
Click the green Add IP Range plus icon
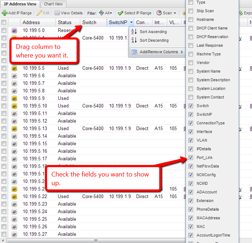tap(5, 13)
